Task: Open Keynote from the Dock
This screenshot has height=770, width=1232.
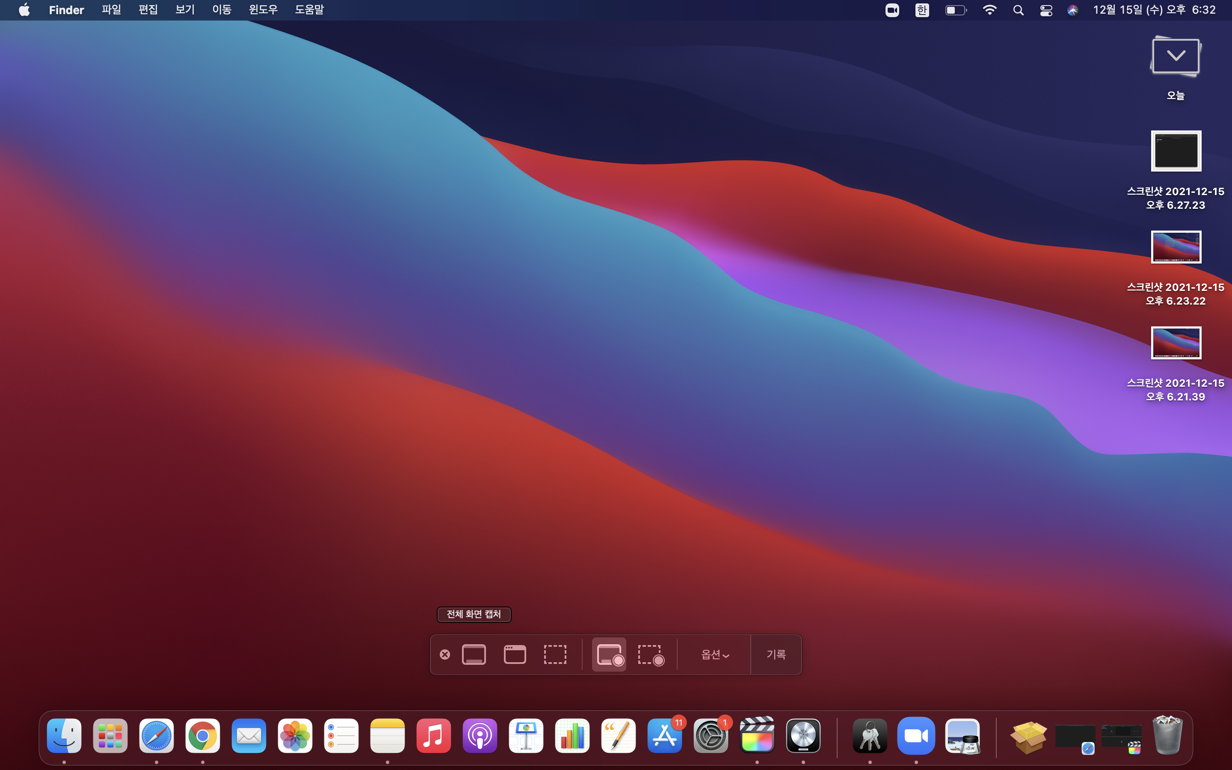Action: pyautogui.click(x=525, y=735)
